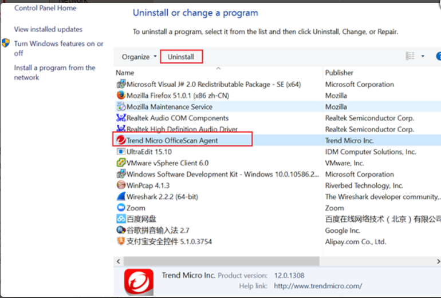Sort the list by the Name column header
The image size is (441, 298).
[125, 73]
